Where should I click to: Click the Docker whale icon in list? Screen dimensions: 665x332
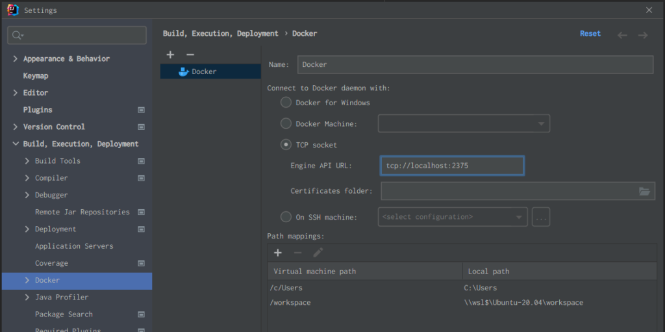(184, 71)
